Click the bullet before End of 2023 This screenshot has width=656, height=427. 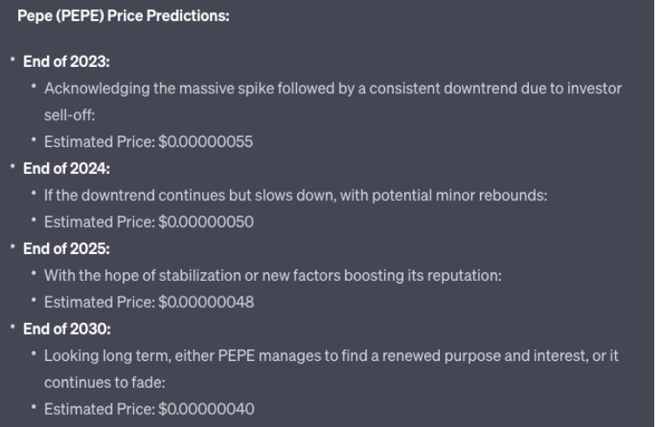tap(12, 60)
